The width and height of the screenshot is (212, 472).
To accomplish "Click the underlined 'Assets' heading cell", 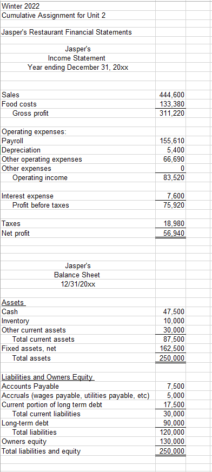I will (x=78, y=302).
